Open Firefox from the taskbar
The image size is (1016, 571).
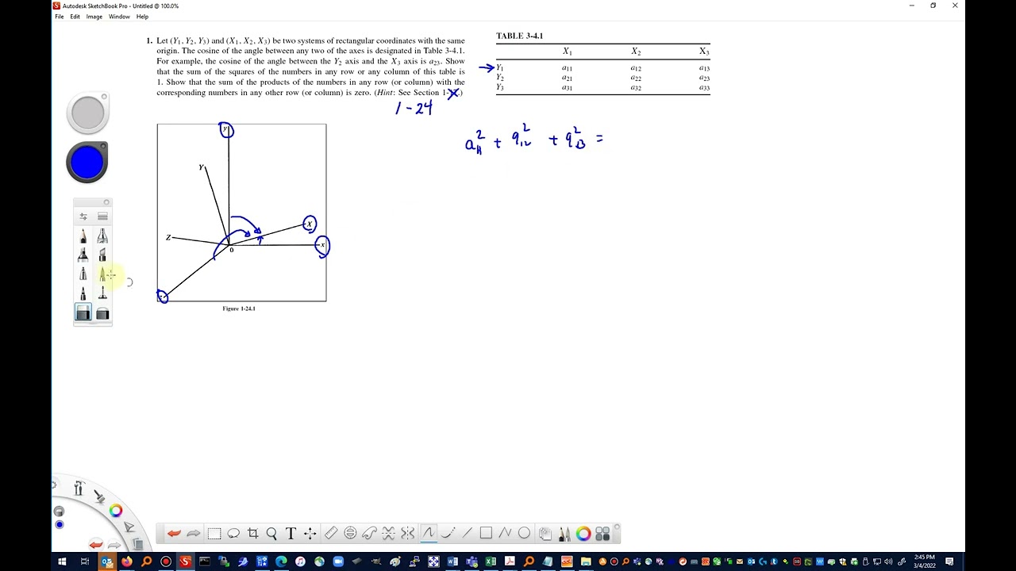pyautogui.click(x=127, y=561)
